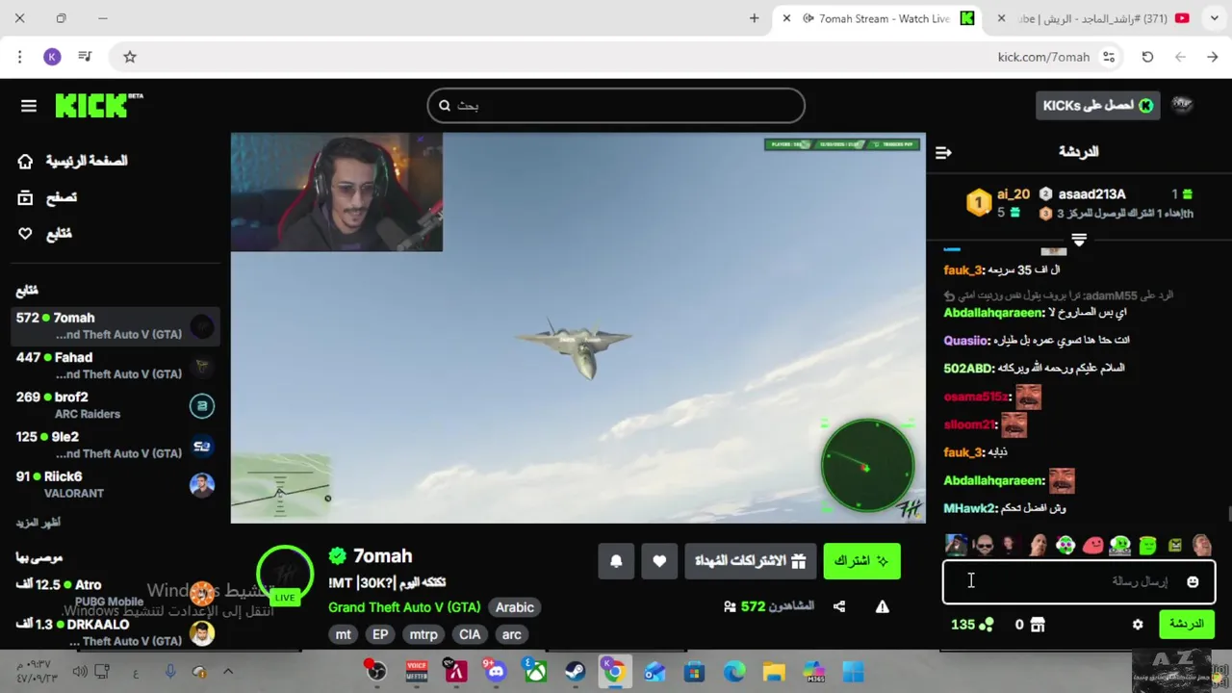Open the Home page sidebar item

(x=72, y=161)
